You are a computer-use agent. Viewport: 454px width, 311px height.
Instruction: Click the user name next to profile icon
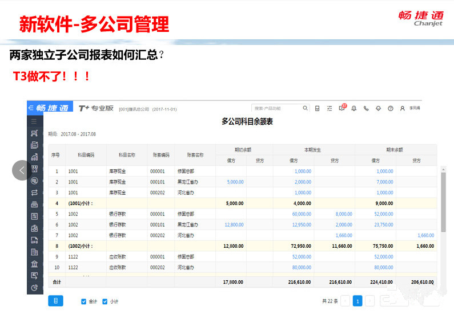[415, 108]
